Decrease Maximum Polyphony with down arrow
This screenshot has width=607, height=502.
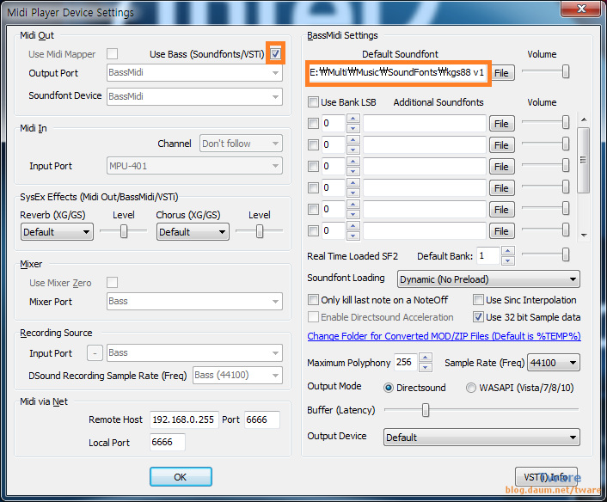(x=425, y=367)
